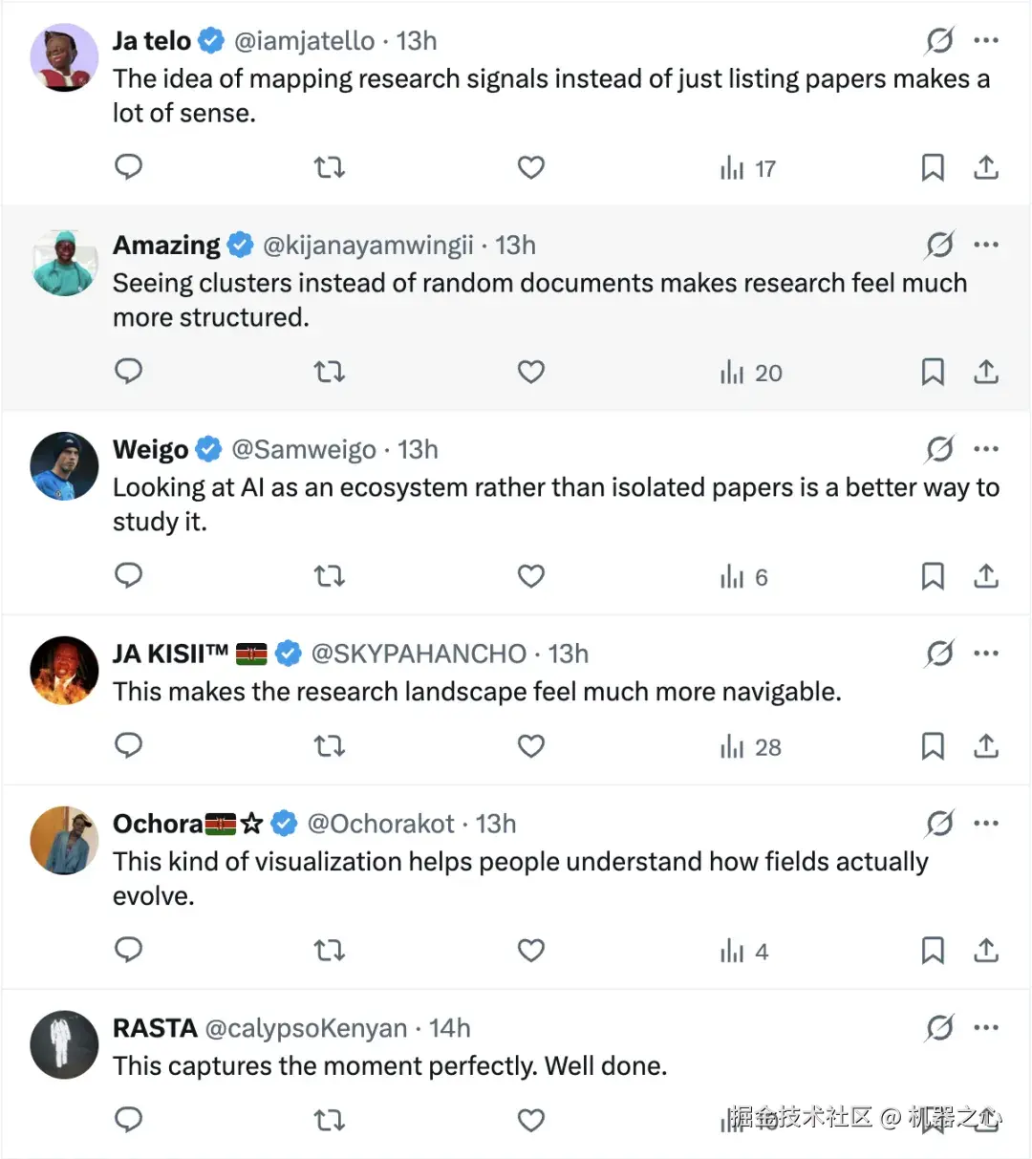This screenshot has height=1159, width=1032.
Task: Reply to Ochora's visualization tweet
Action: 128,951
